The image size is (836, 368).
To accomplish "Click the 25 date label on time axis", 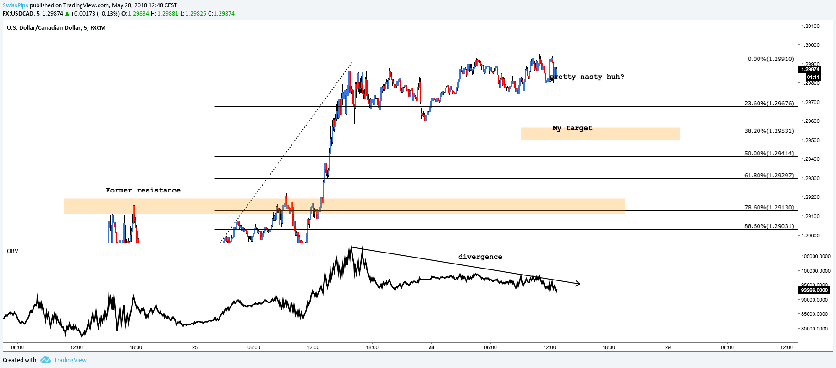I will 195,347.
